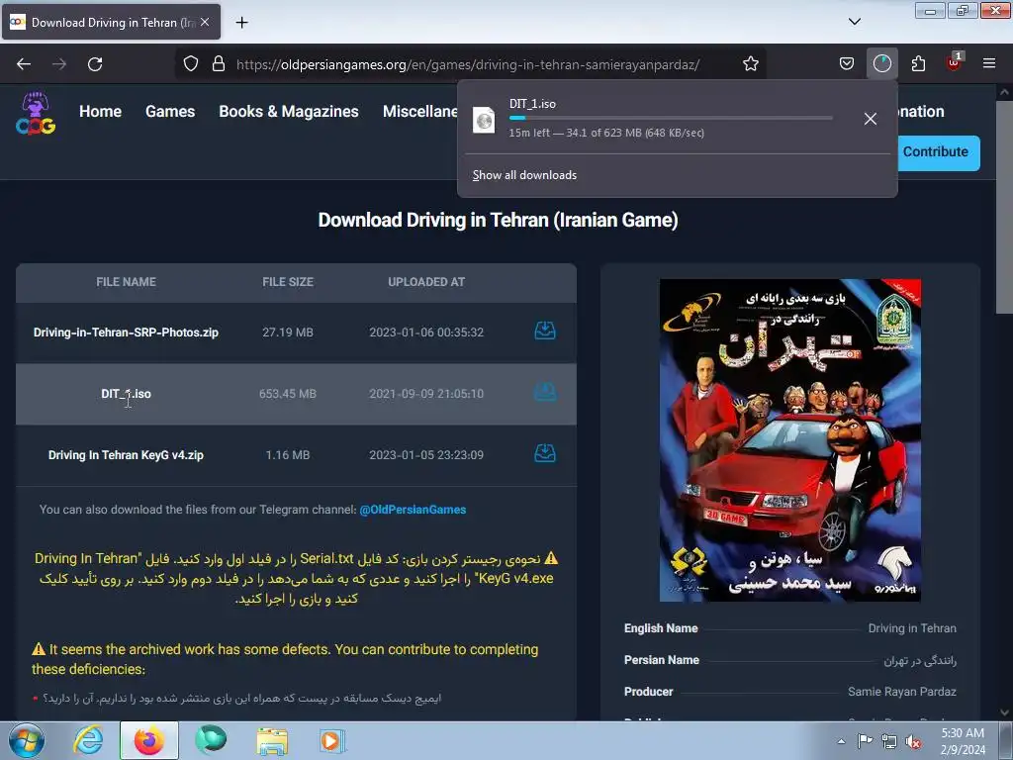Click the taskbar clock showing 5:30 AM
This screenshot has width=1013, height=760.
pyautogui.click(x=963, y=741)
